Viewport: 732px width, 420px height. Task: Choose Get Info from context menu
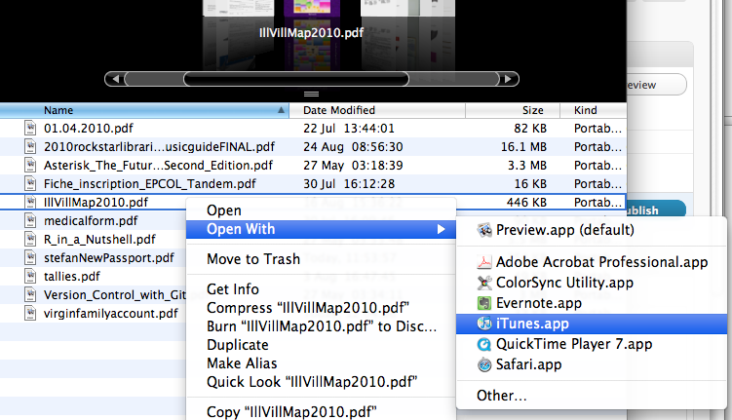point(233,289)
